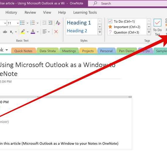This screenshot has width=167, height=154.
Task: Click the numbered list icon
Action: click(33, 23)
